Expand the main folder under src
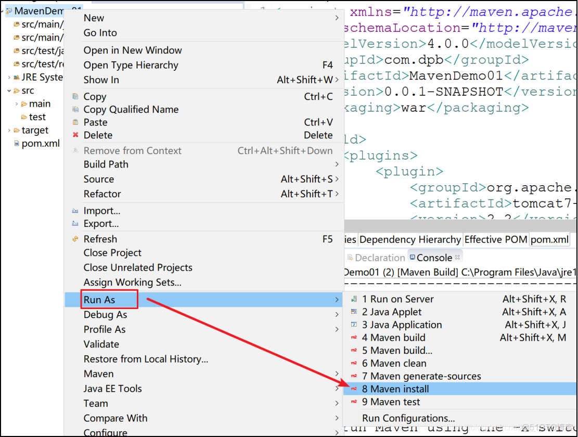The width and height of the screenshot is (578, 437). [17, 104]
